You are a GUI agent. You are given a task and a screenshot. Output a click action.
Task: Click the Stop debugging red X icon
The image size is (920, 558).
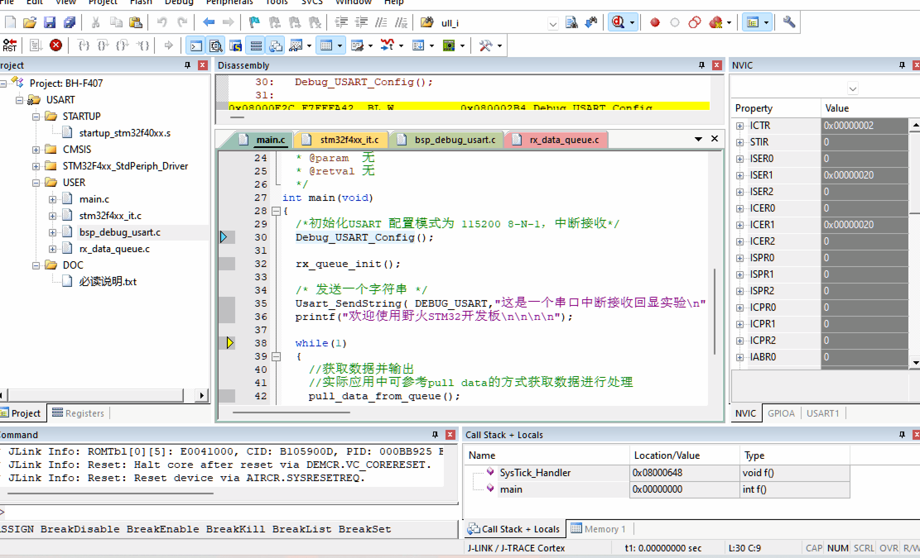[56, 45]
